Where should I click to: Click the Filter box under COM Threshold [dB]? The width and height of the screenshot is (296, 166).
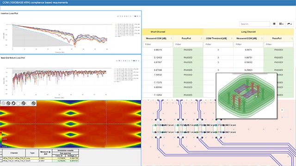click(218, 44)
